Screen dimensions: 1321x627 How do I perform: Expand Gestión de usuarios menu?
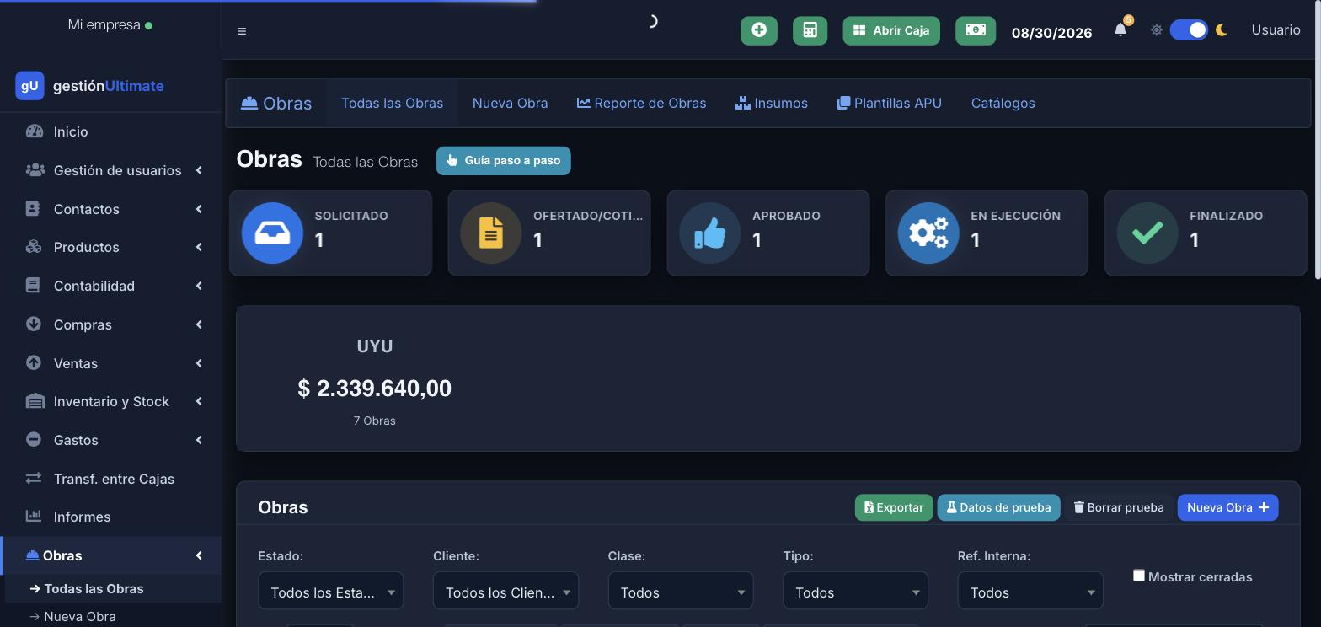110,170
